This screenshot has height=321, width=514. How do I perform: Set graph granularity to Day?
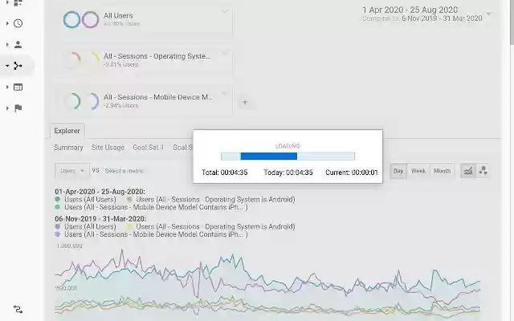[x=398, y=171]
